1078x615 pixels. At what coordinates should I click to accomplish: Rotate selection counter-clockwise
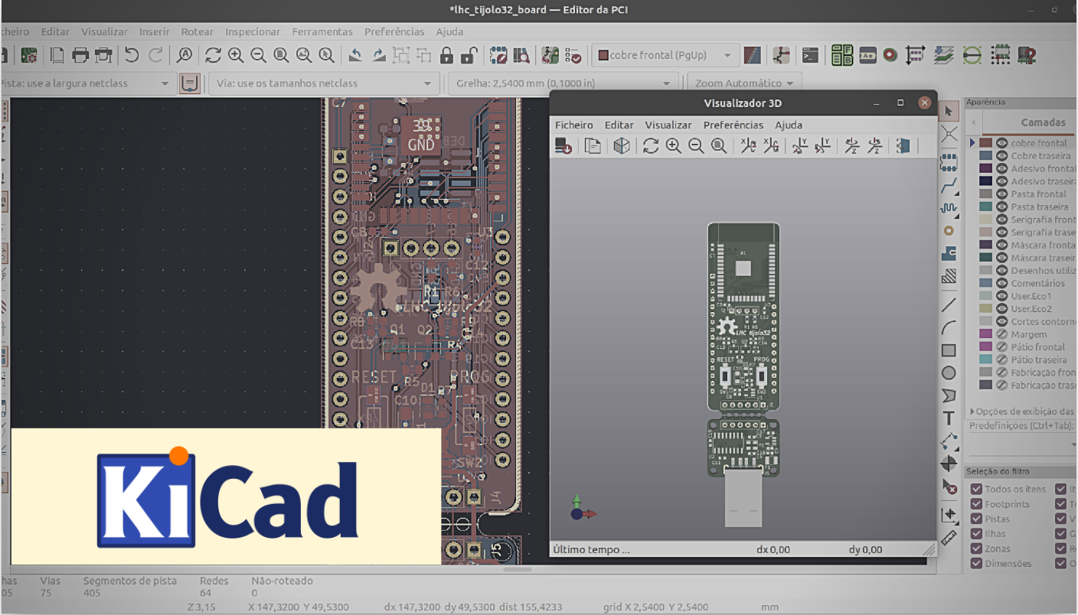355,55
